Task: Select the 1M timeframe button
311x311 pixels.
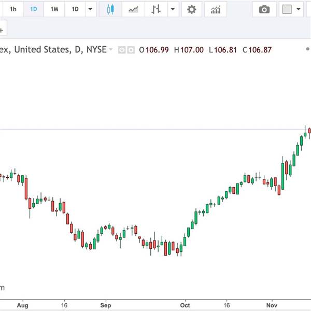Action: (x=54, y=9)
